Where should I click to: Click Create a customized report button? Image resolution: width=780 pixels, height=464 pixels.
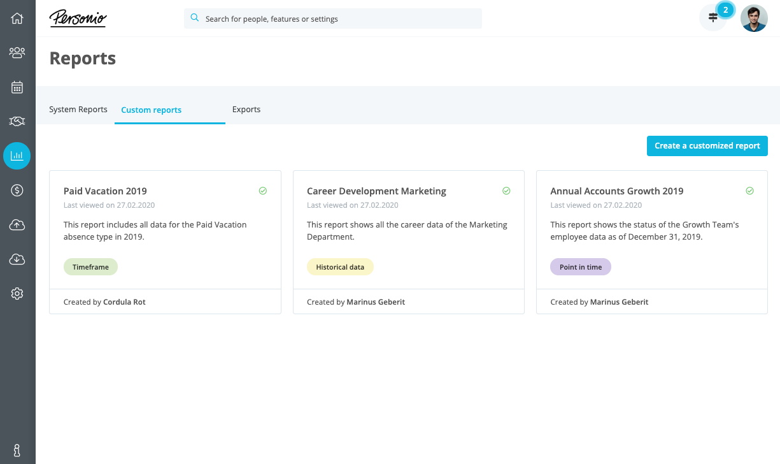(707, 146)
